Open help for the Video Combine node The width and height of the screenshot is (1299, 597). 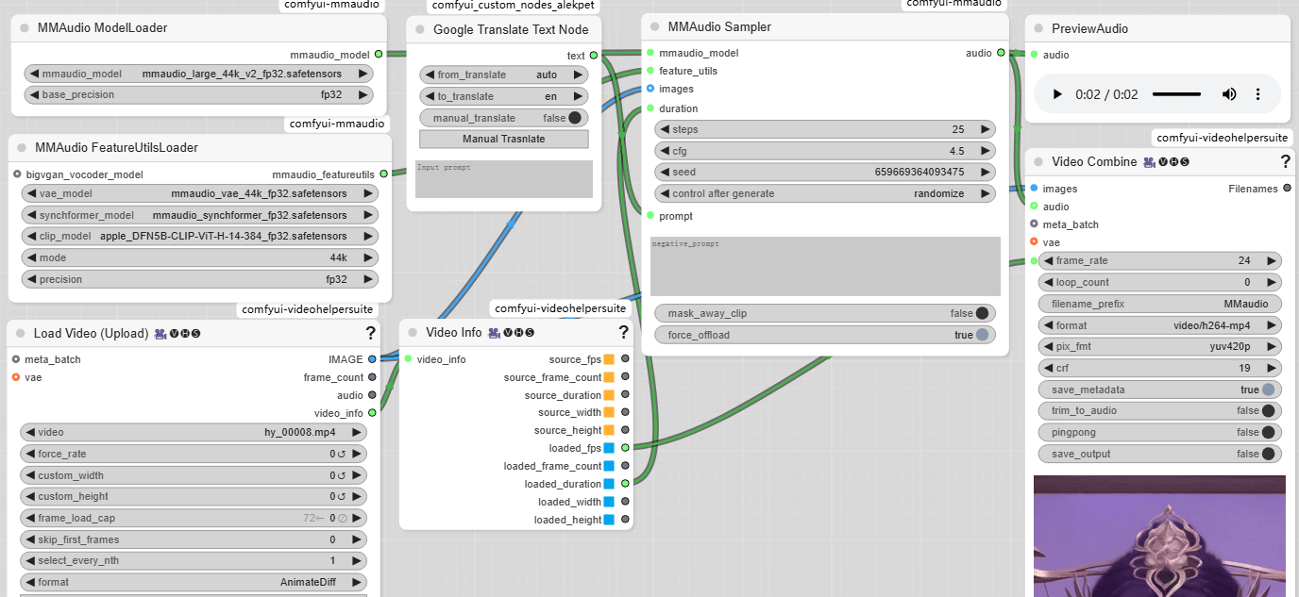[x=1285, y=161]
